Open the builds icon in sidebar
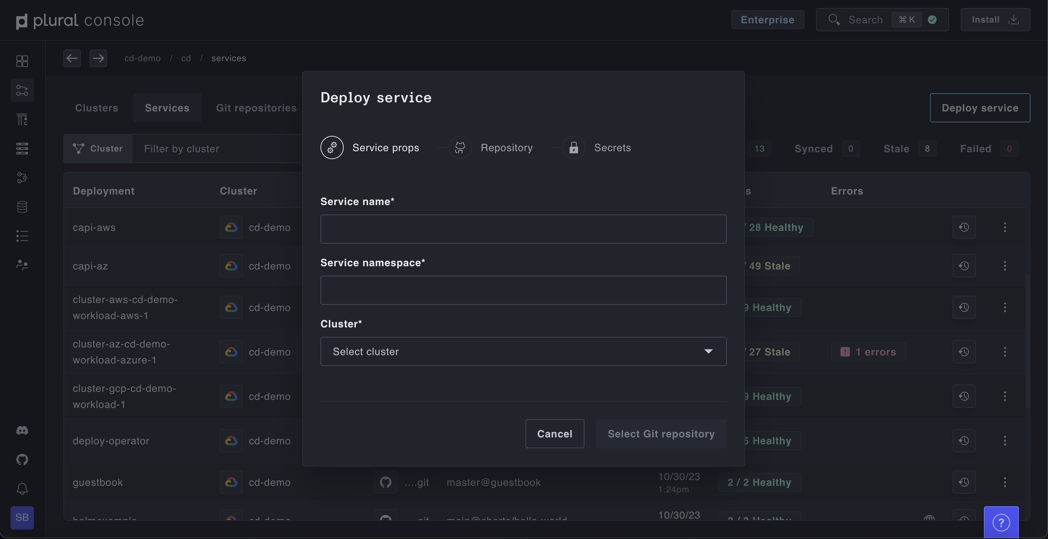This screenshot has height=539, width=1048. pyautogui.click(x=22, y=119)
